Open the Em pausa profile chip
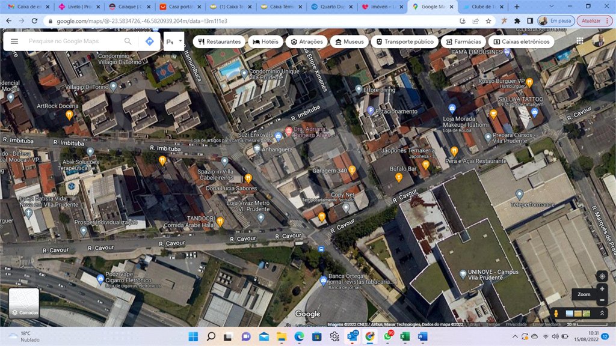This screenshot has height=346, width=616. coord(556,21)
